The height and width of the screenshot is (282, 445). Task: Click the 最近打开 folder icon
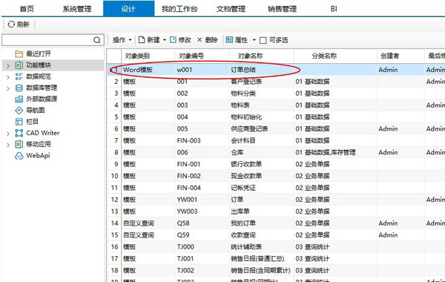[19, 53]
